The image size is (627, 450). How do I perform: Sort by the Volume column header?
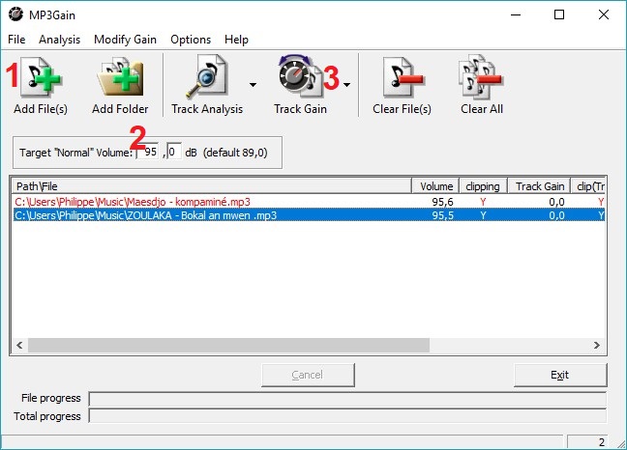click(x=435, y=186)
